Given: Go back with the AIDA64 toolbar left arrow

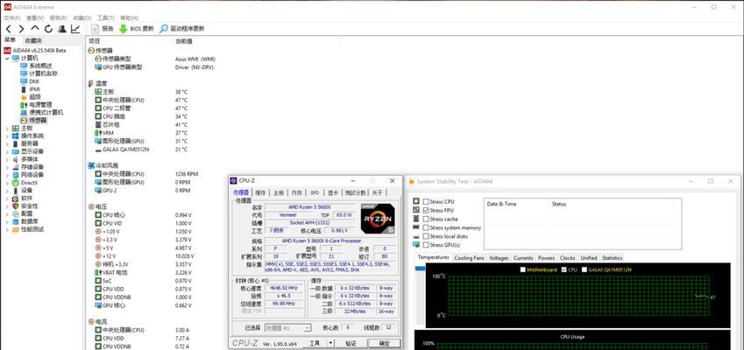Looking at the screenshot, I should pyautogui.click(x=8, y=29).
